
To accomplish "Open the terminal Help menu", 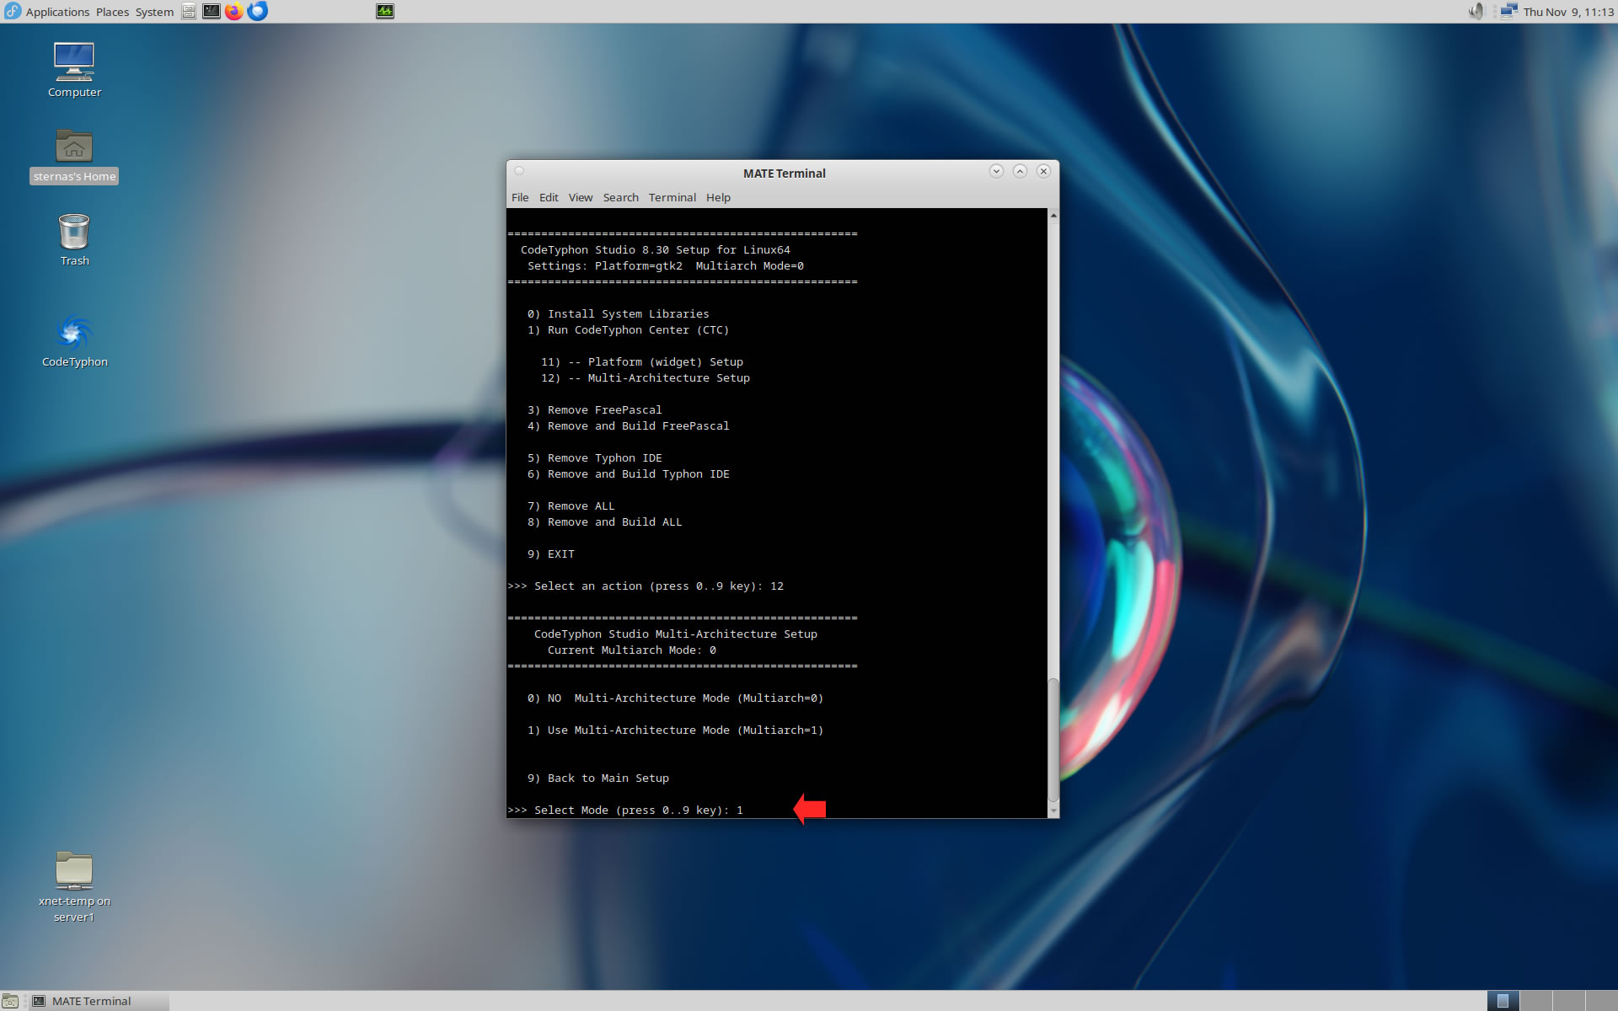I will [x=718, y=197].
